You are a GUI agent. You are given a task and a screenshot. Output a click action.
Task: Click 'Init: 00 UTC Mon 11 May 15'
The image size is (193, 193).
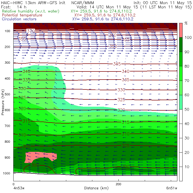(162, 3)
